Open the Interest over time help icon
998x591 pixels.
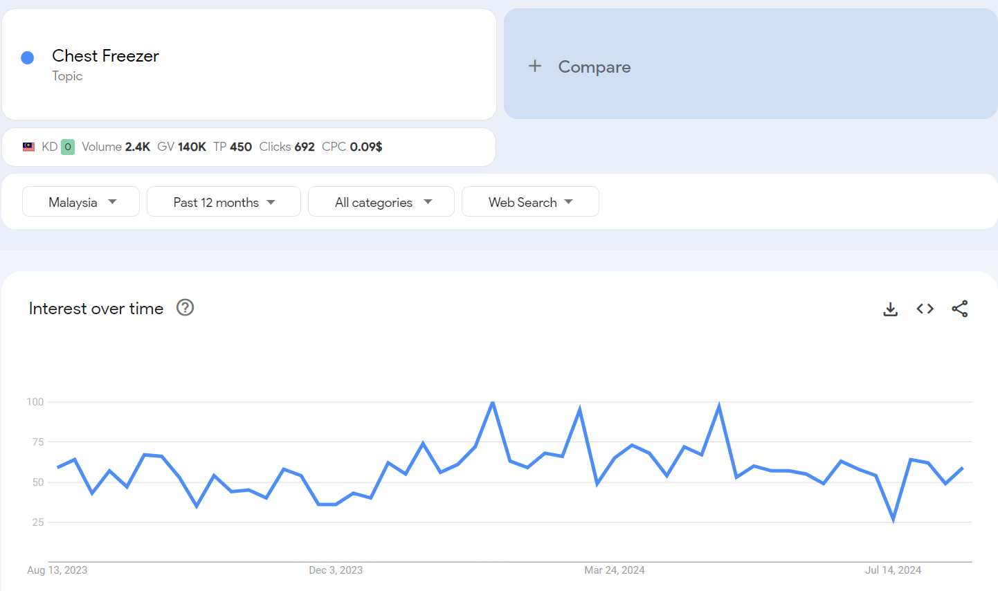185,307
